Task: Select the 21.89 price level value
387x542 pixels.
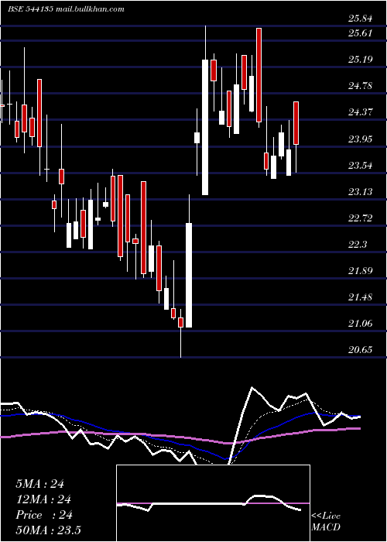Action: (361, 271)
